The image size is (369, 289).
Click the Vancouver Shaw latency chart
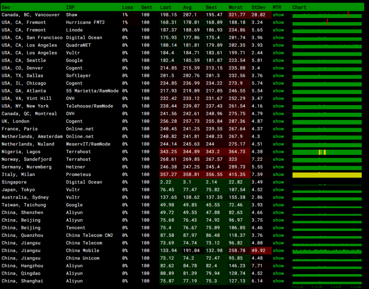pos(327,15)
